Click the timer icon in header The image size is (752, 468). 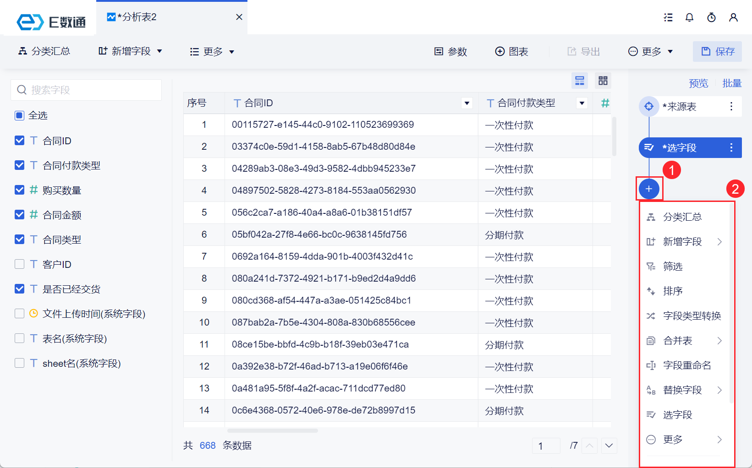coord(711,17)
